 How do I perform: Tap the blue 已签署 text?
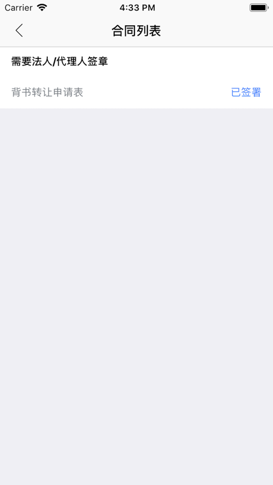coord(246,92)
